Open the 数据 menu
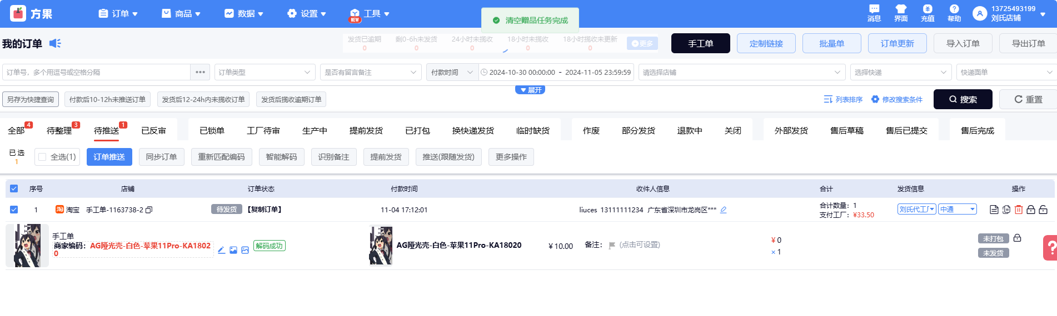This screenshot has width=1057, height=316. [244, 13]
